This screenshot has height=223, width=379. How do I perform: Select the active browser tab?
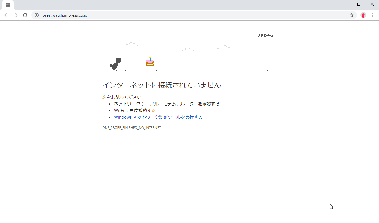click(8, 5)
